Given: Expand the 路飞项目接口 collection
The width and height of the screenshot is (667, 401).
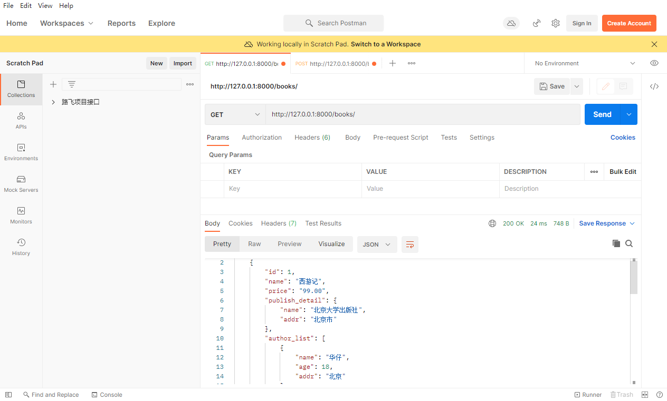Looking at the screenshot, I should [53, 102].
